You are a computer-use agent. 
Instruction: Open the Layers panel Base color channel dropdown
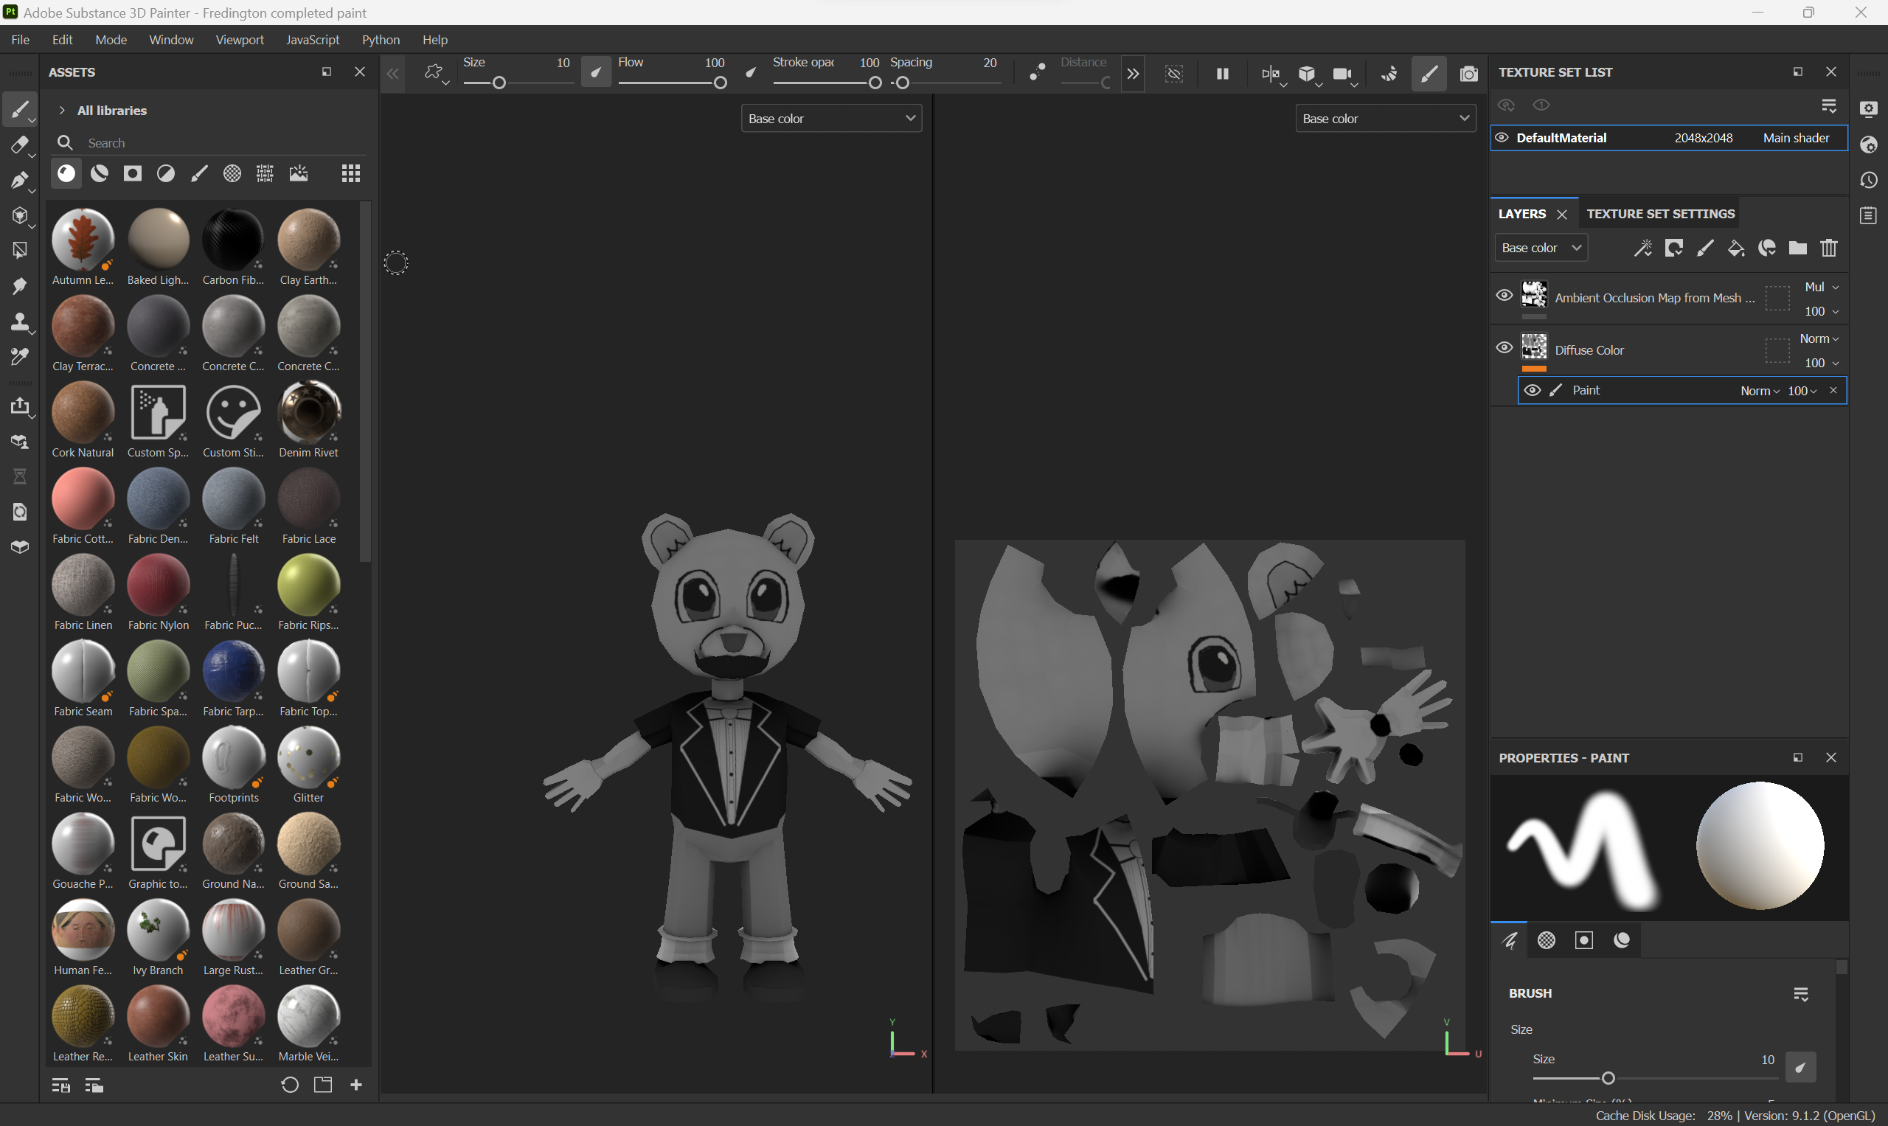point(1541,248)
